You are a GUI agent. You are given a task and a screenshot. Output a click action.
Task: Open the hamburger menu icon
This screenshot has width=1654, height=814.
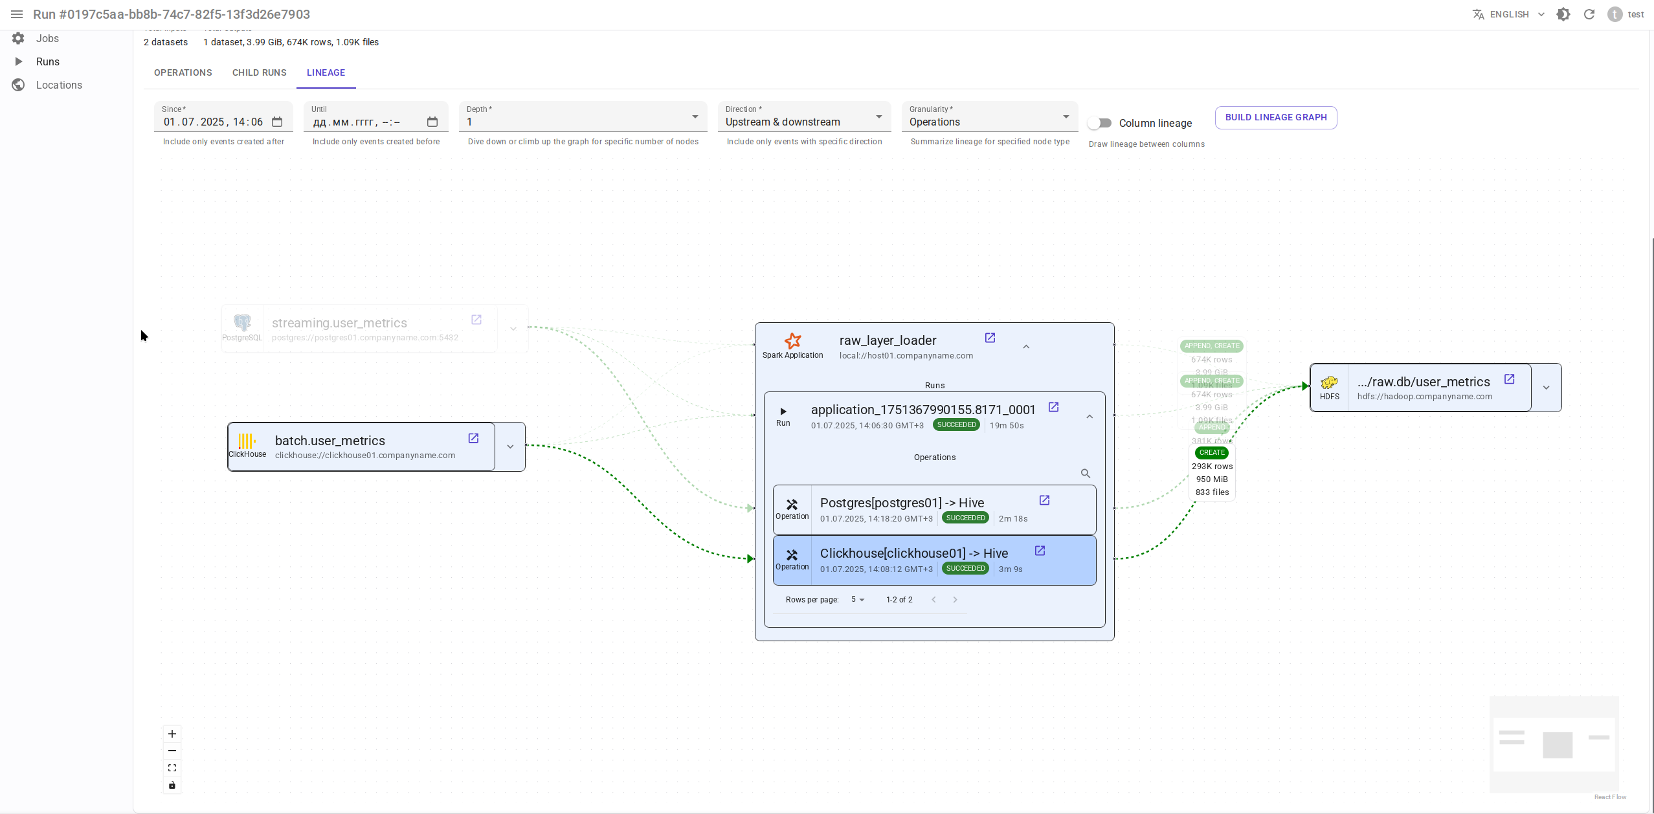pos(17,14)
